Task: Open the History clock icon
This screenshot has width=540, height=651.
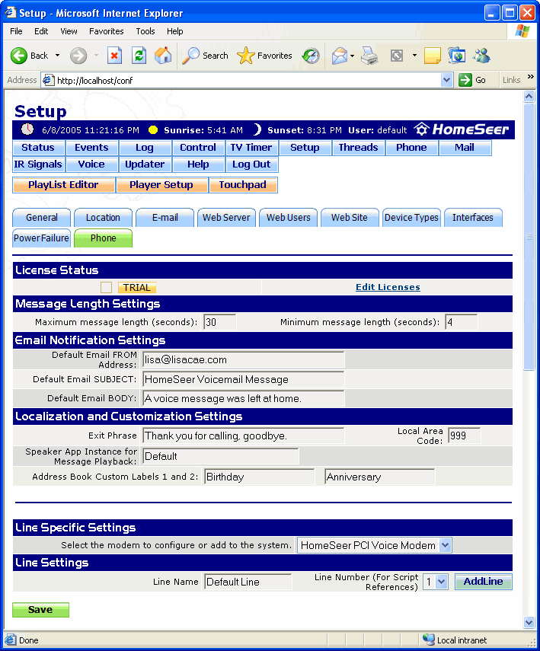Action: [311, 56]
